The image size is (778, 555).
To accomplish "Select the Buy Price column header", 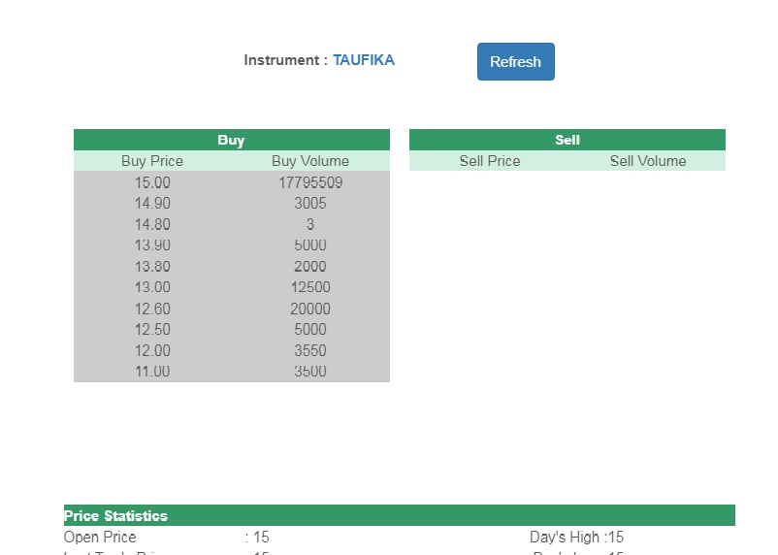I will coord(152,161).
